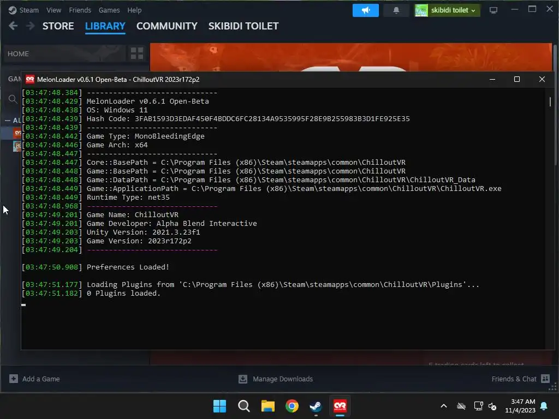The image size is (559, 419).
Task: Click the back navigation arrow
Action: [x=13, y=26]
